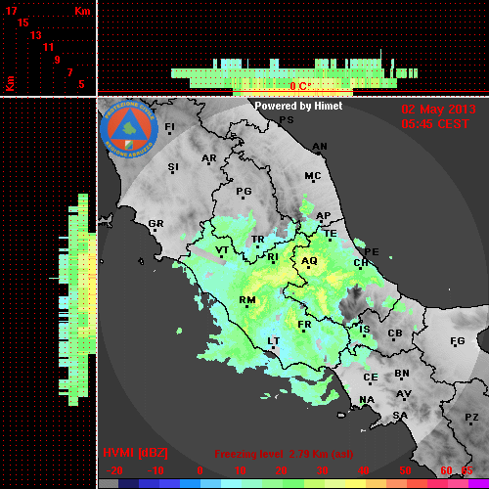Click the PE city label

coord(372,252)
